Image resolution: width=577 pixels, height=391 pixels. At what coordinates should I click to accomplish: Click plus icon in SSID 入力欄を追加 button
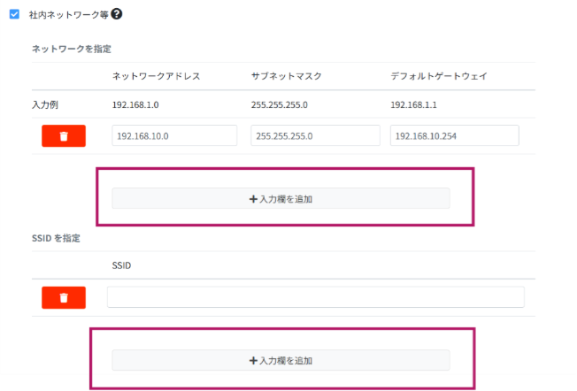tap(253, 360)
